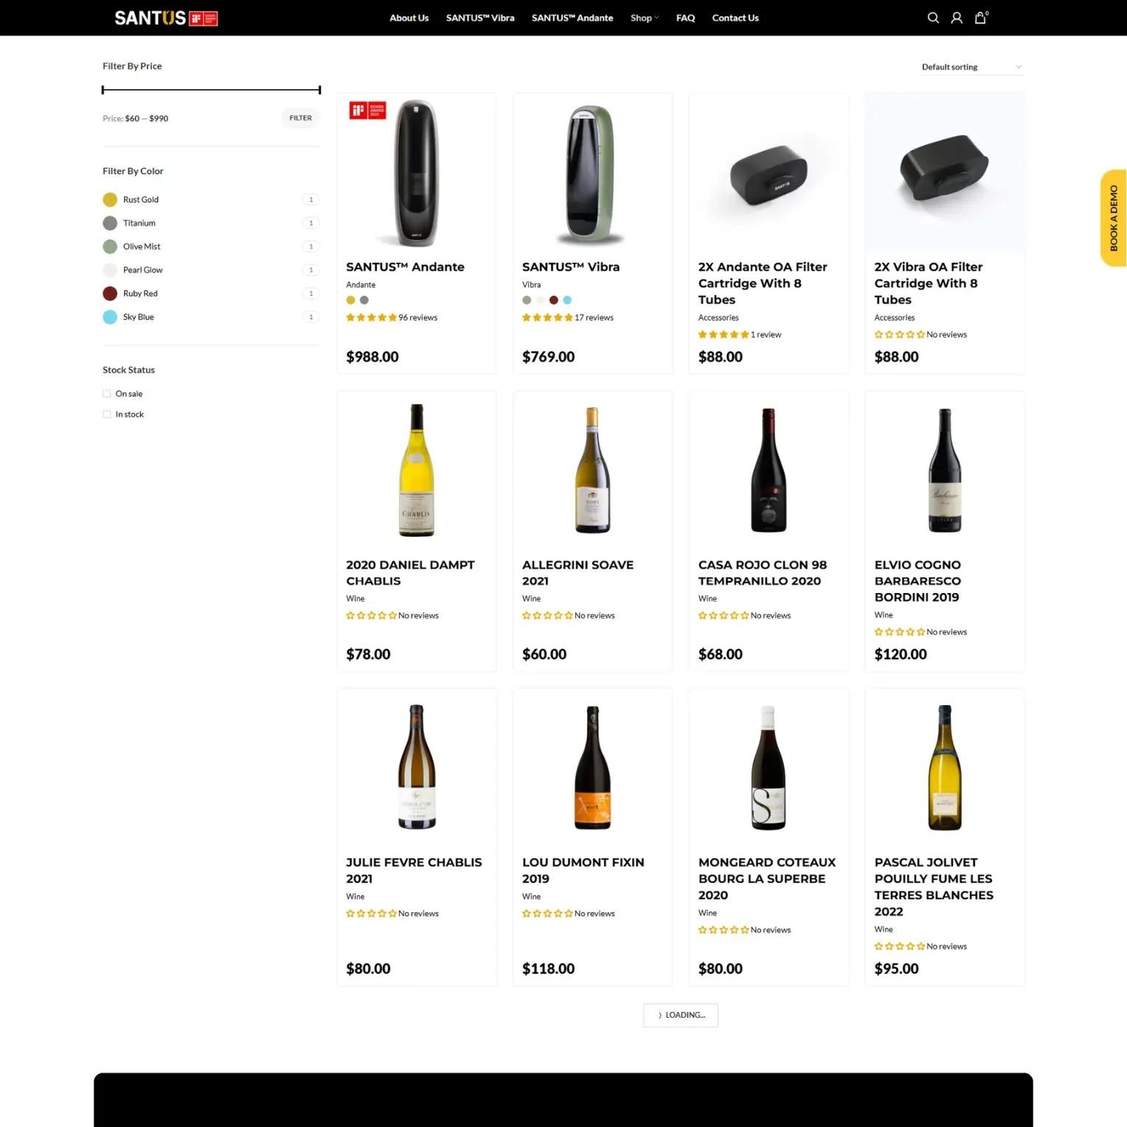
Task: Open the Default sorting dropdown
Action: pyautogui.click(x=971, y=67)
